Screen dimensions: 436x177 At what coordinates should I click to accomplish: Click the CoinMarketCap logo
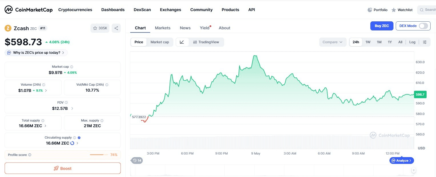pos(29,10)
